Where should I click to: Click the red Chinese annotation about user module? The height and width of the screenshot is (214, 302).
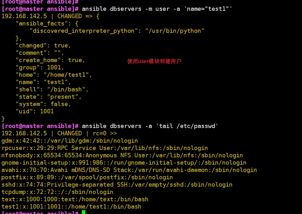154,61
